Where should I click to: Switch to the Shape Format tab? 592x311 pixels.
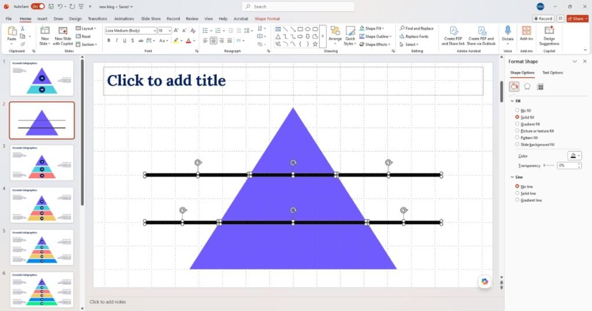pyautogui.click(x=267, y=18)
